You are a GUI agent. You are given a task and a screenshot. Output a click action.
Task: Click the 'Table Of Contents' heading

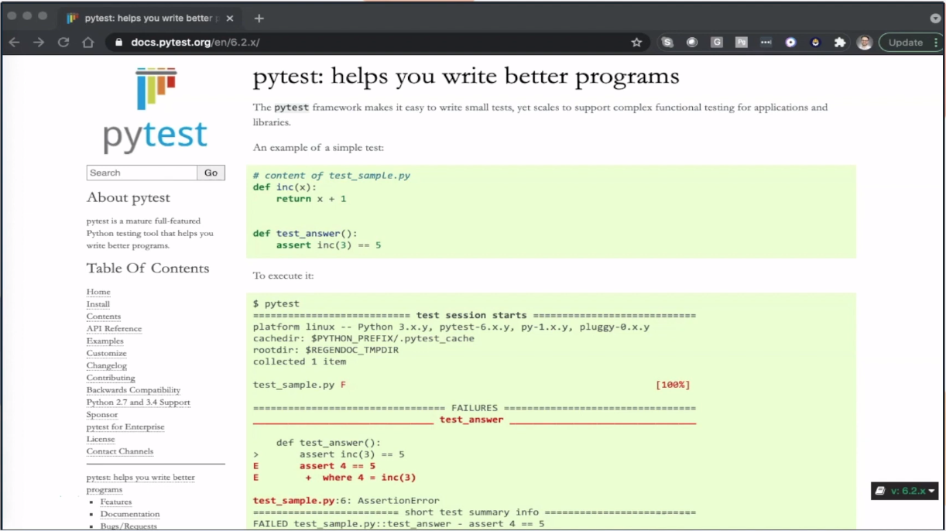click(x=148, y=269)
